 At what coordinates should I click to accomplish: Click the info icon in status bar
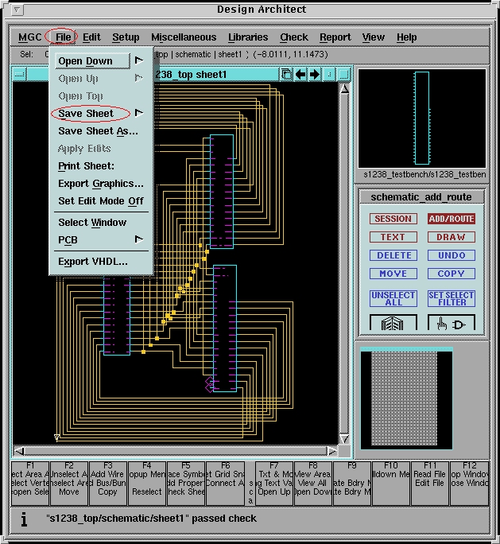coord(24,519)
